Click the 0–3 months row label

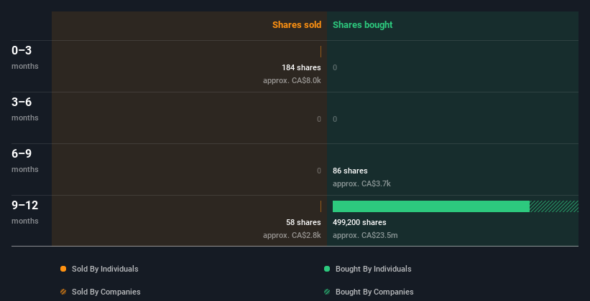(25, 57)
